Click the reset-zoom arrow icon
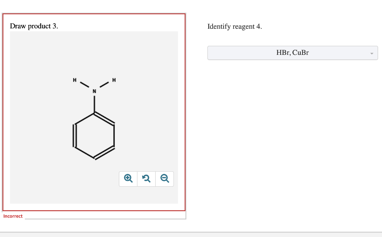This screenshot has width=382, height=237. (146, 179)
